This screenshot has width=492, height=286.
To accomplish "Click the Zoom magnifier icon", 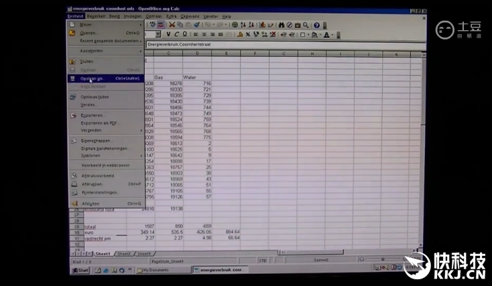I will click(305, 25).
